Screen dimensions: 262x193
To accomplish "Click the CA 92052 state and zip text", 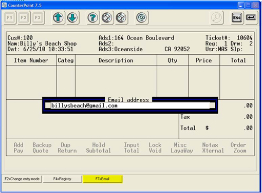I will [x=177, y=49].
